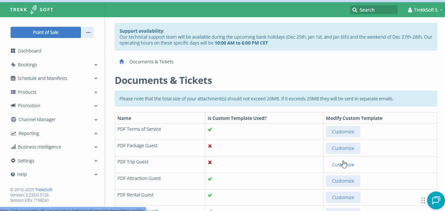Screen dimensions: 445x211
Task: Open the Settings gear icon
Action: pos(13,160)
